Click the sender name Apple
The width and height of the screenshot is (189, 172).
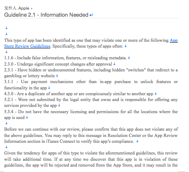(x=24, y=8)
